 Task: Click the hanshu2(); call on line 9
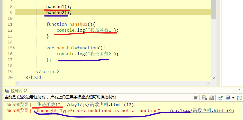coord(59,13)
